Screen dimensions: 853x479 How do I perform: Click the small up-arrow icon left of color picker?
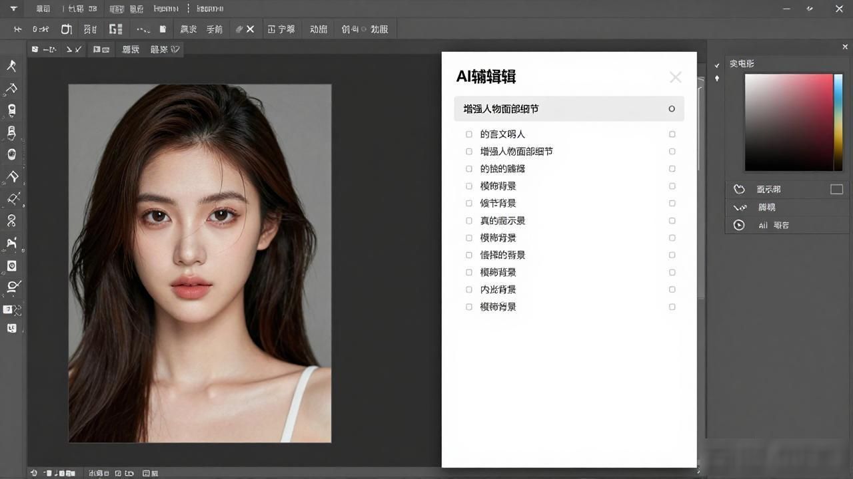pyautogui.click(x=717, y=79)
